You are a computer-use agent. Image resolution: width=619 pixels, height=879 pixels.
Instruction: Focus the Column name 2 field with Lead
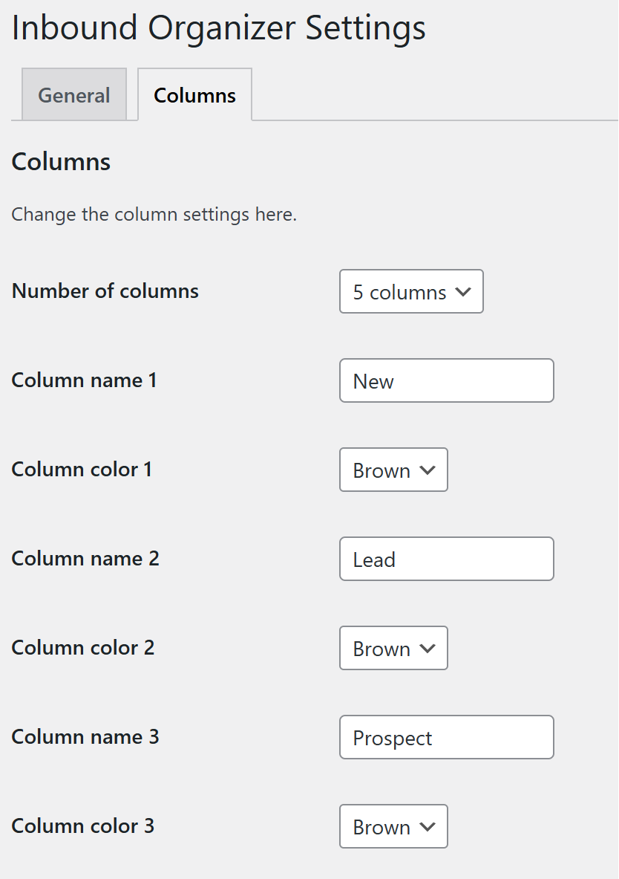tap(446, 559)
